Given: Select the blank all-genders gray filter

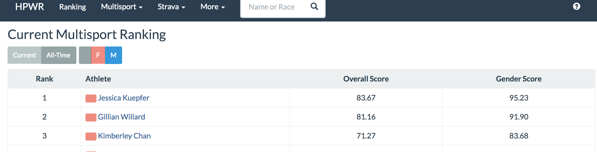Looking at the screenshot, I should 85,55.
